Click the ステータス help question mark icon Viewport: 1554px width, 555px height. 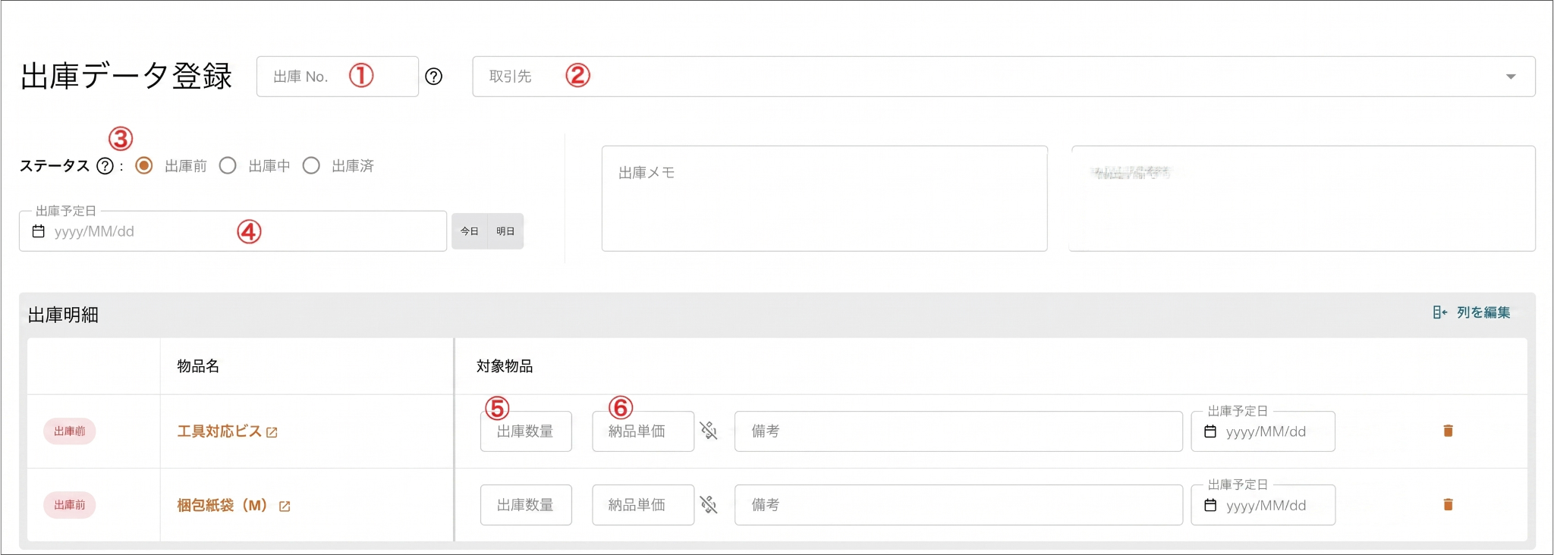[105, 166]
